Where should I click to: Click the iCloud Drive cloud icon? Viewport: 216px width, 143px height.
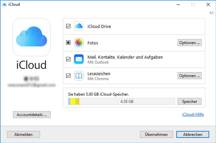(x=78, y=26)
